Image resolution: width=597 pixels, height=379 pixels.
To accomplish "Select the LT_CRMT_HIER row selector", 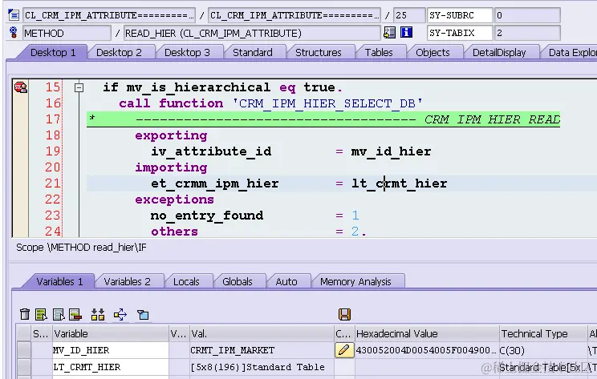I will 23,367.
